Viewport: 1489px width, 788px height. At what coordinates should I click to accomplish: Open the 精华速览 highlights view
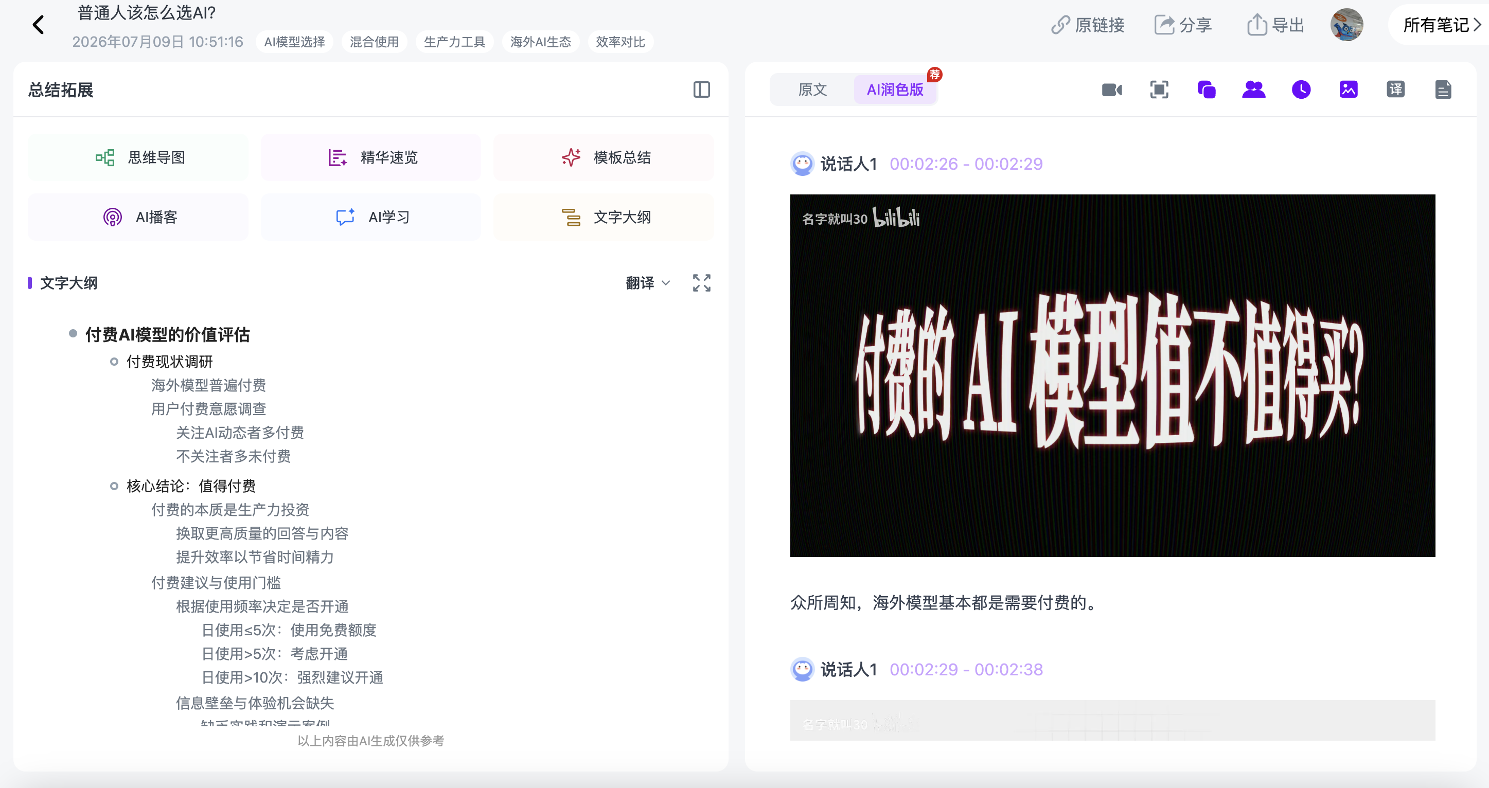tap(371, 157)
